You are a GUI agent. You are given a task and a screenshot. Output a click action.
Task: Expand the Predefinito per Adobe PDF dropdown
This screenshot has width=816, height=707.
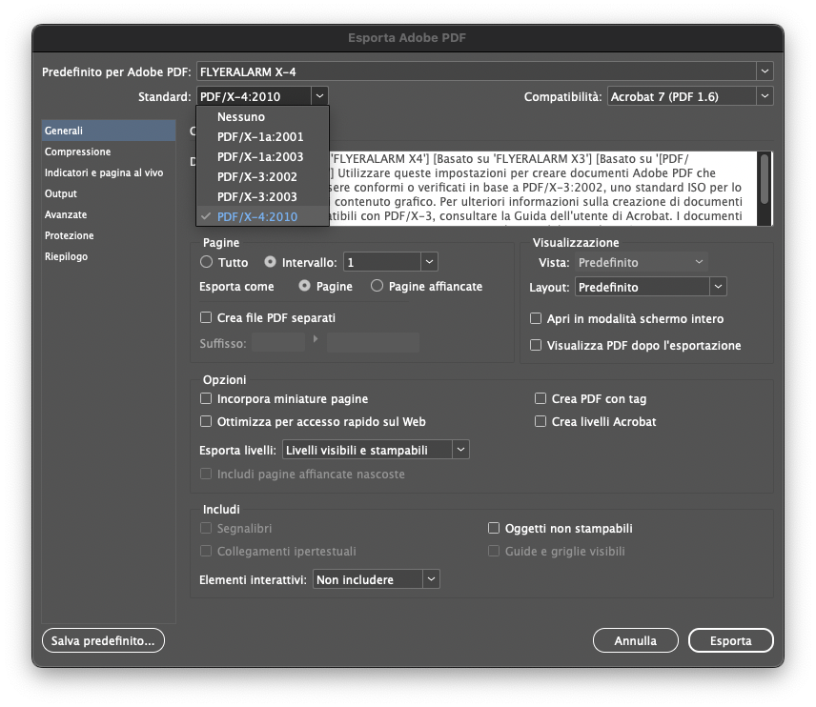pos(765,71)
